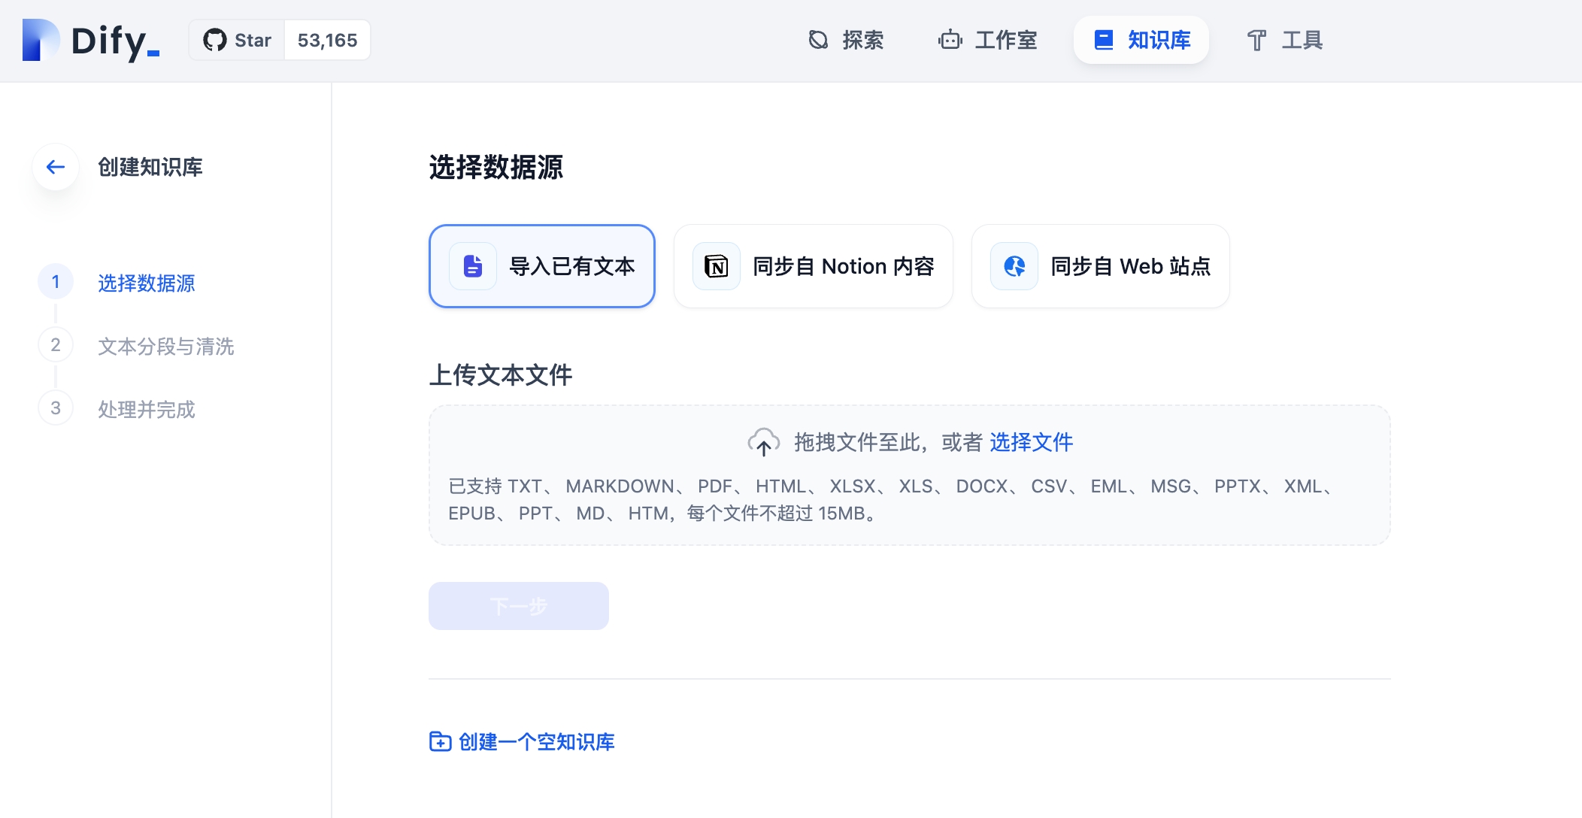
Task: Switch to the 知识库 tab
Action: coord(1141,41)
